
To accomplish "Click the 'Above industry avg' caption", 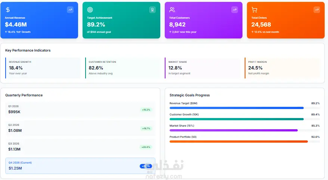I will coord(100,73).
